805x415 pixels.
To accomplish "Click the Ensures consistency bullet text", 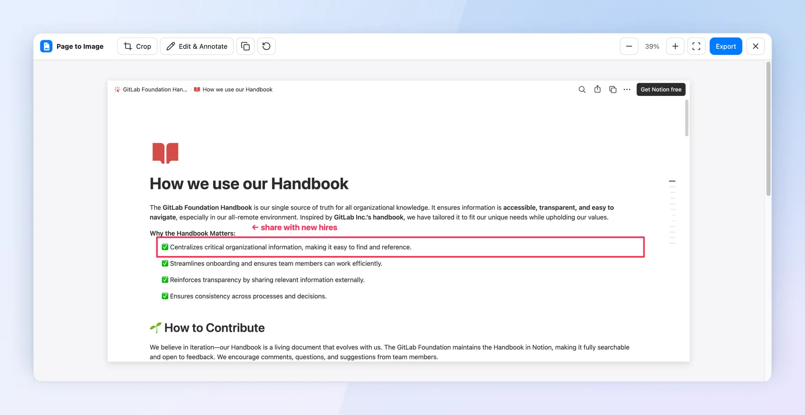I will [x=248, y=297].
